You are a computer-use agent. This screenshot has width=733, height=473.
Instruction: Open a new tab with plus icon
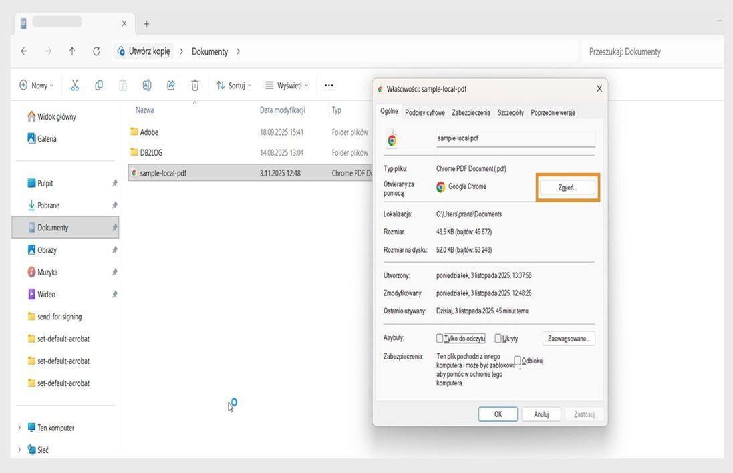tap(146, 24)
